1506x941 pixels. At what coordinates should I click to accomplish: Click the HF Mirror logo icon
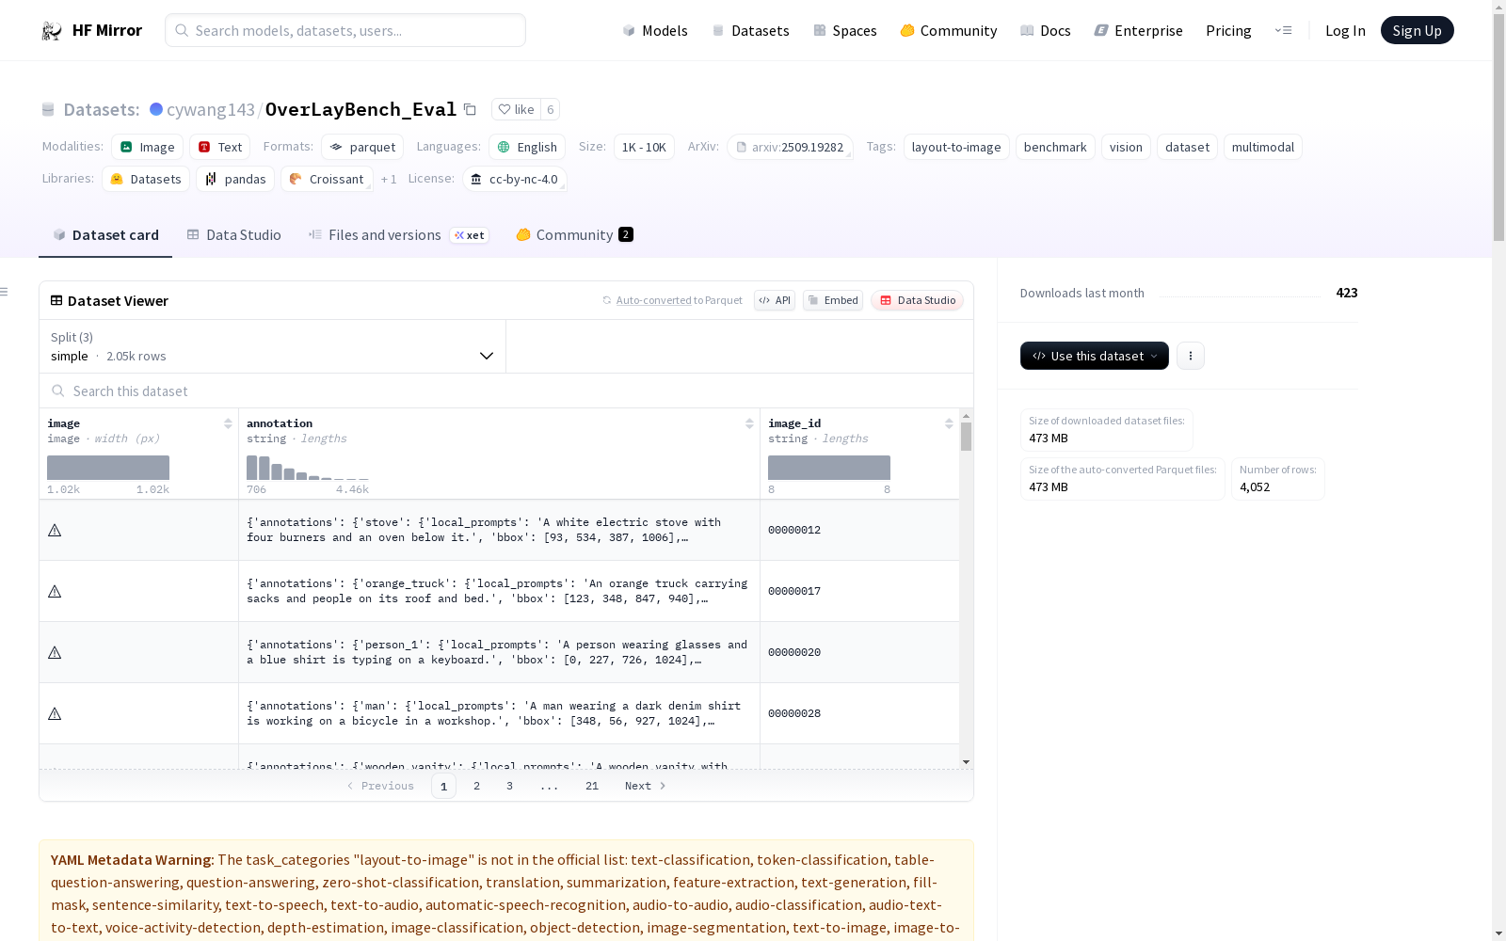(52, 31)
